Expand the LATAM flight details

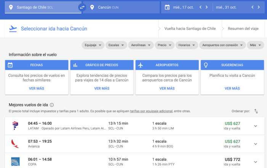pos(256,126)
